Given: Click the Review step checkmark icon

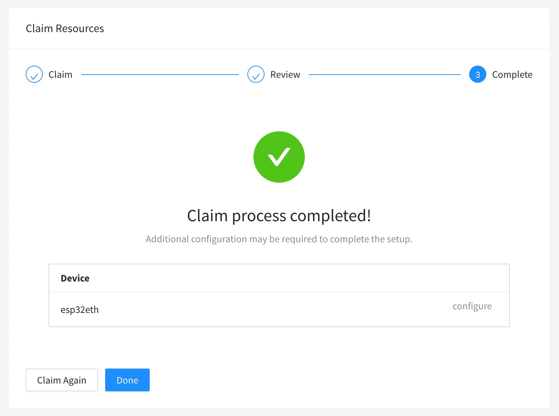Looking at the screenshot, I should 256,74.
